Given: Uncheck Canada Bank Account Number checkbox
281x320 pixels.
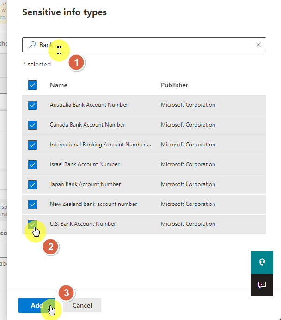Looking at the screenshot, I should [32, 125].
